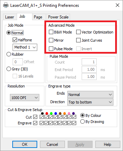123x151 pixels.
Task: Click the black colour swatch dot
Action: [x=42, y=113]
